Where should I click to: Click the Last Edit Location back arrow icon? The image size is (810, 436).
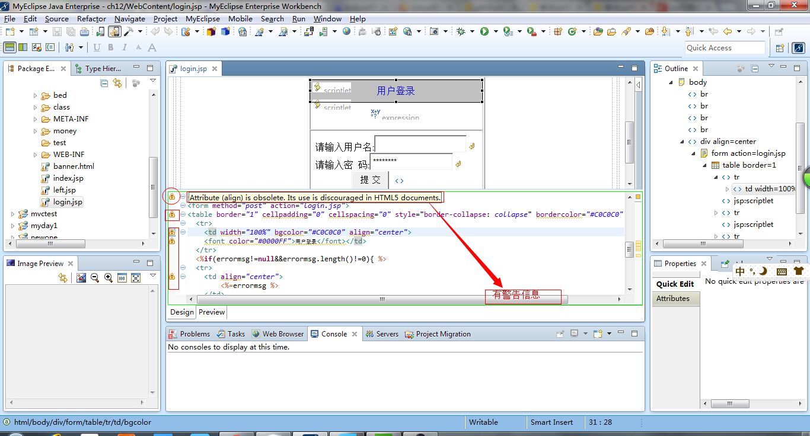713,31
